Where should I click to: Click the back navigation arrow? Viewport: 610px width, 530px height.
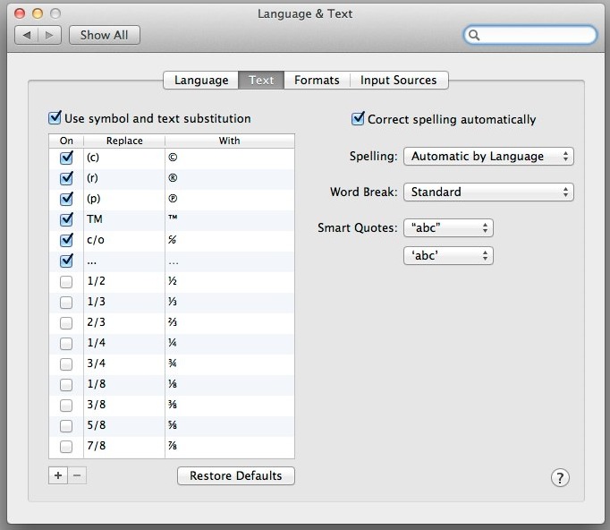[x=27, y=35]
